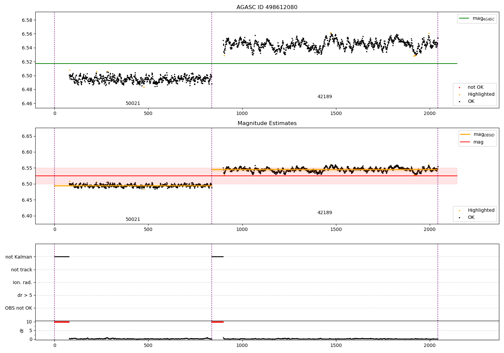
Task: Click the rotated 'dr' axis label
Action: (x=22, y=330)
